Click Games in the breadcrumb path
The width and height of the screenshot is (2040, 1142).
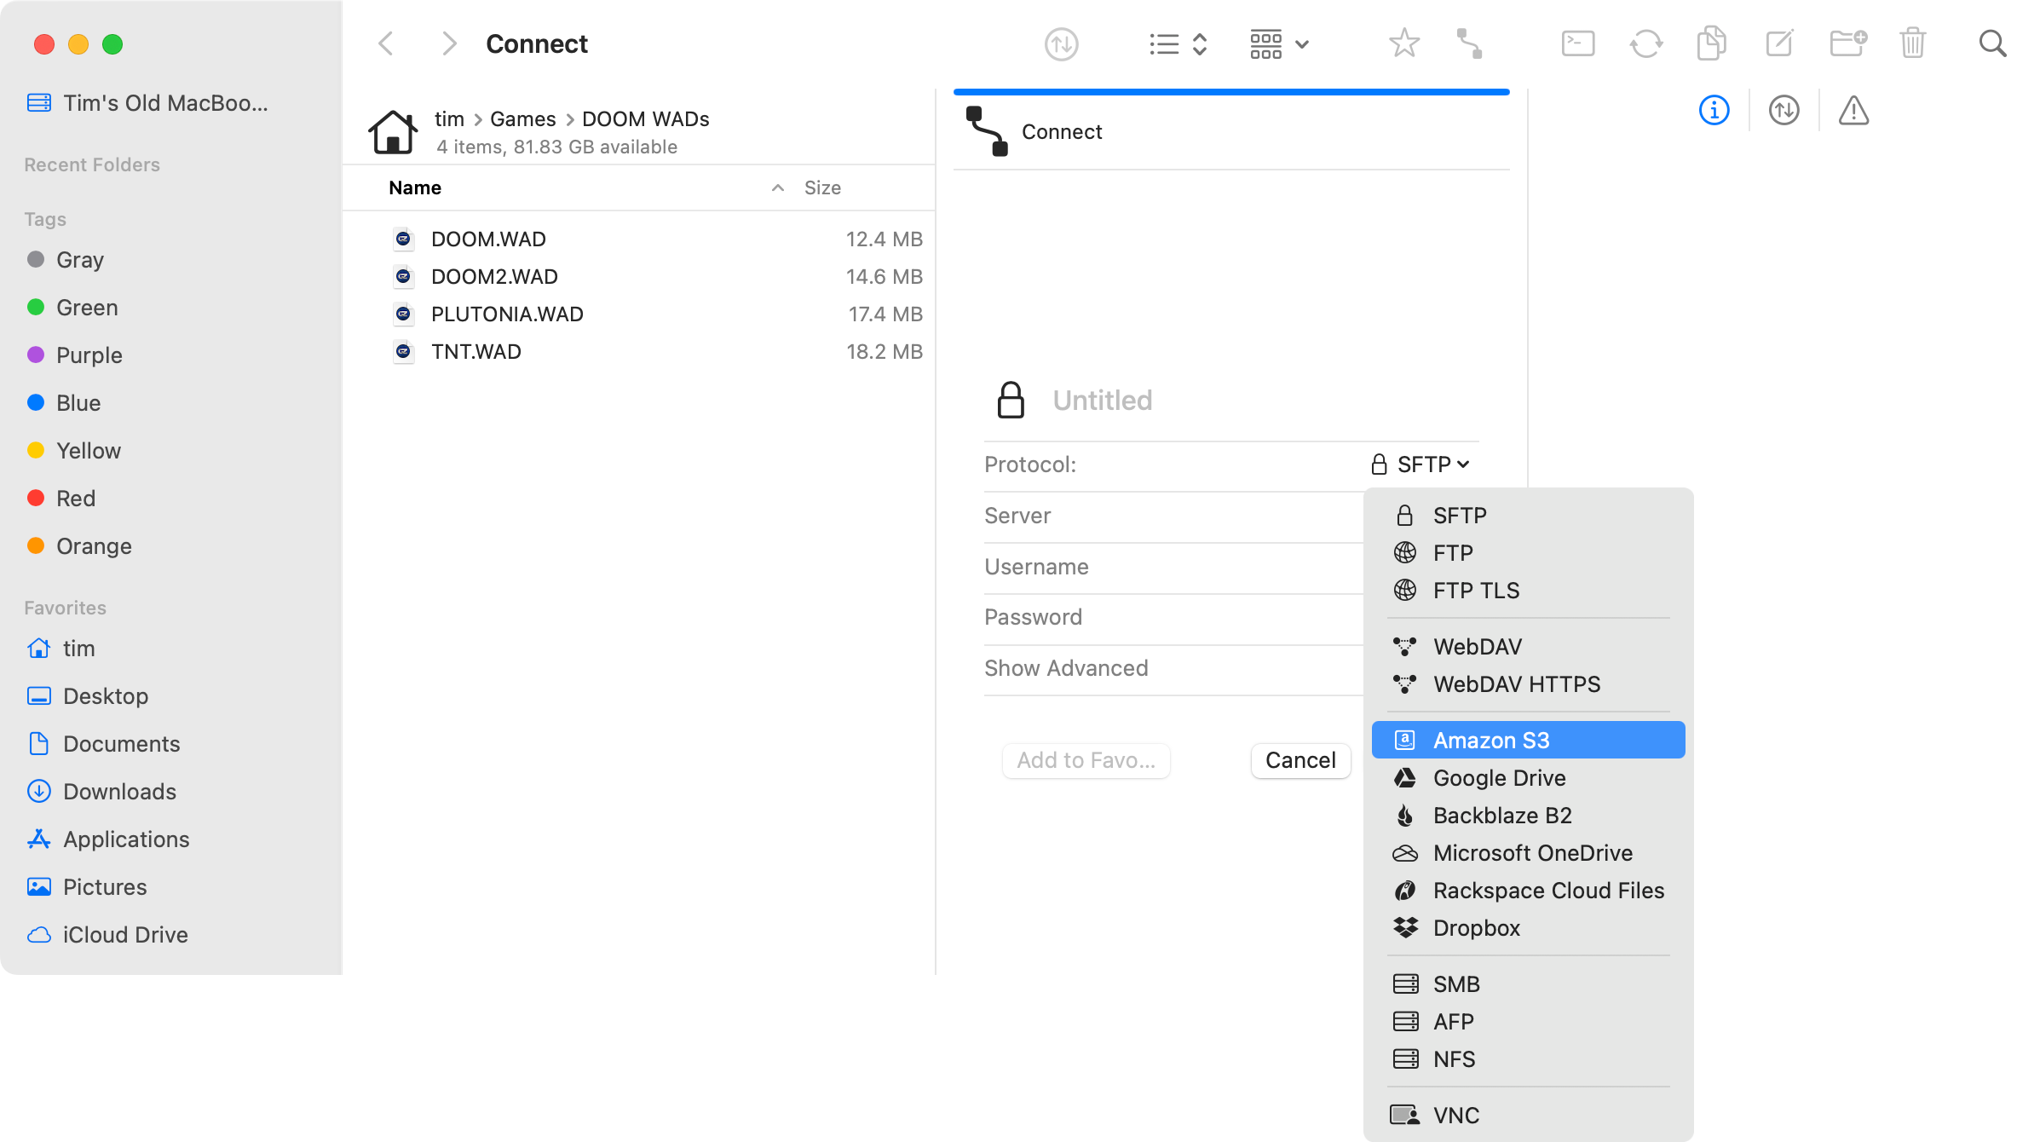[522, 118]
